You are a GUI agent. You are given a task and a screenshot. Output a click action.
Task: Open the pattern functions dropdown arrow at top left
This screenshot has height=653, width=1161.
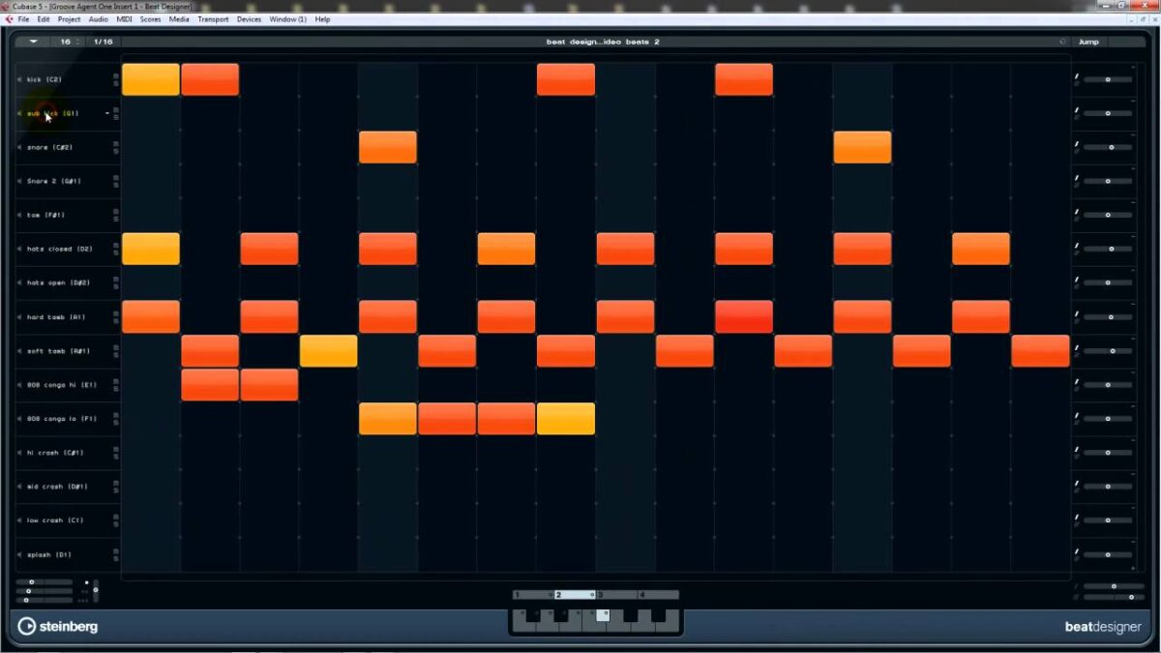pyautogui.click(x=34, y=42)
